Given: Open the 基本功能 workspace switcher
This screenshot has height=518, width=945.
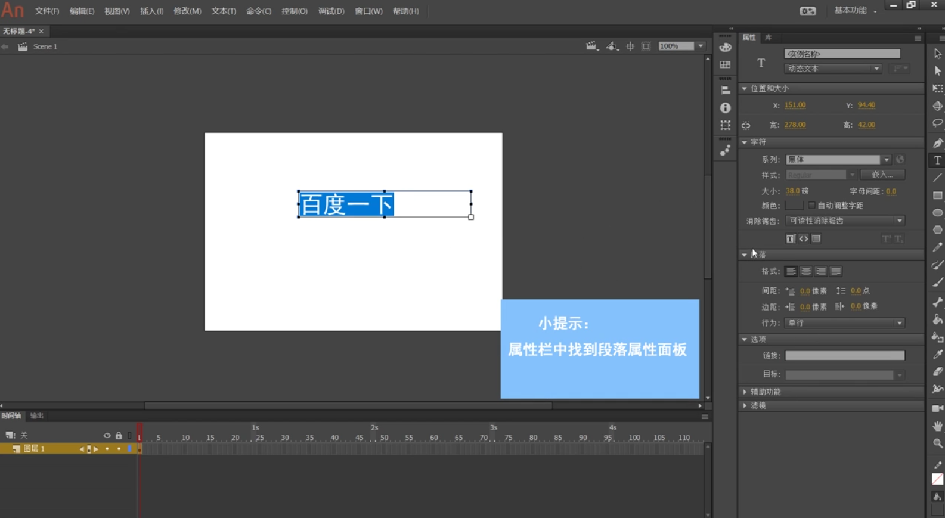Looking at the screenshot, I should [x=855, y=11].
